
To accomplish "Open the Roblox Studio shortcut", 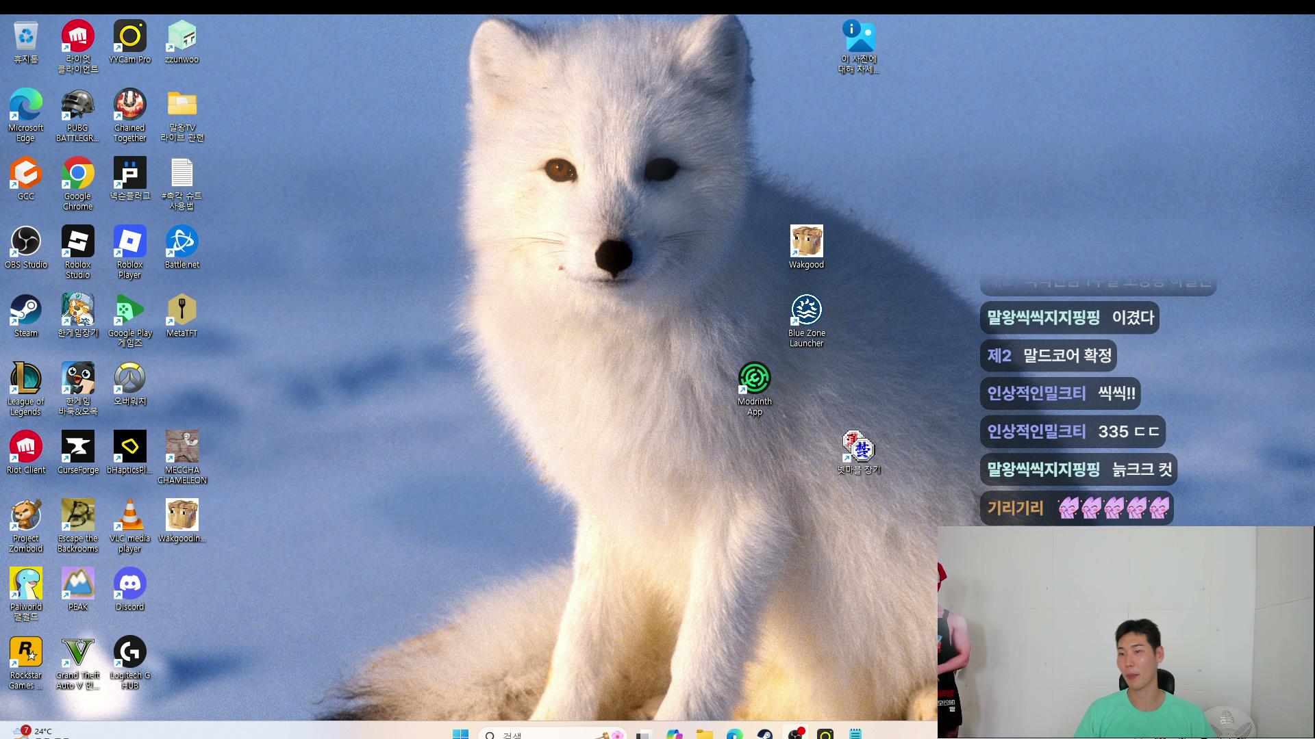I will point(78,252).
